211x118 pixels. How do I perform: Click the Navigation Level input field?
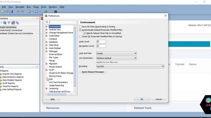(x=101, y=46)
